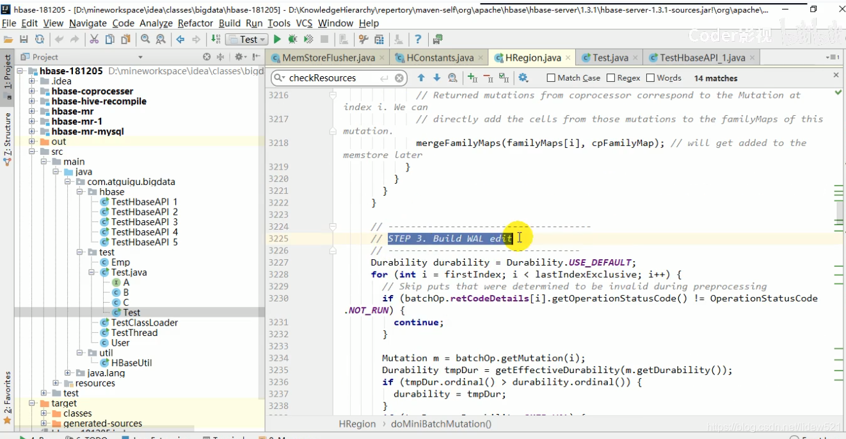Click the Copy icon in the toolbar
Image resolution: width=846 pixels, height=439 pixels.
109,39
